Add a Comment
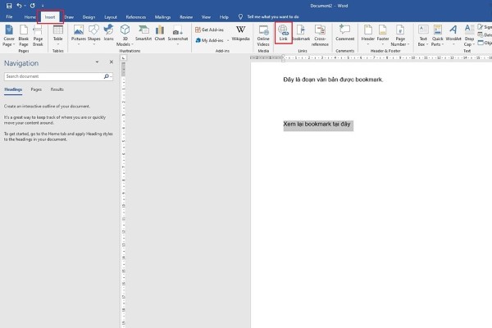Image resolution: width=492 pixels, height=328 pixels. [345, 33]
